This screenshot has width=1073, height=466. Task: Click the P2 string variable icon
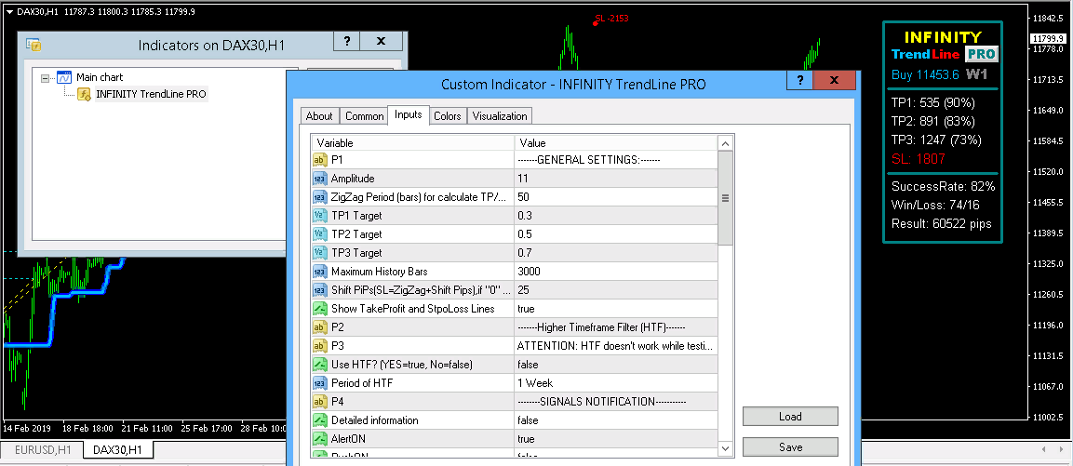(x=319, y=327)
